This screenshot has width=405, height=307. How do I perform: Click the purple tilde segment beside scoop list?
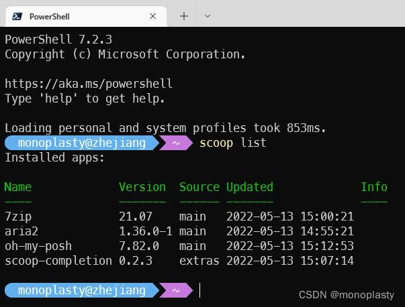pyautogui.click(x=176, y=143)
